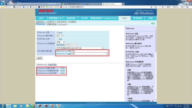Open the WebAccess external port mode dropdown

(x=61, y=42)
